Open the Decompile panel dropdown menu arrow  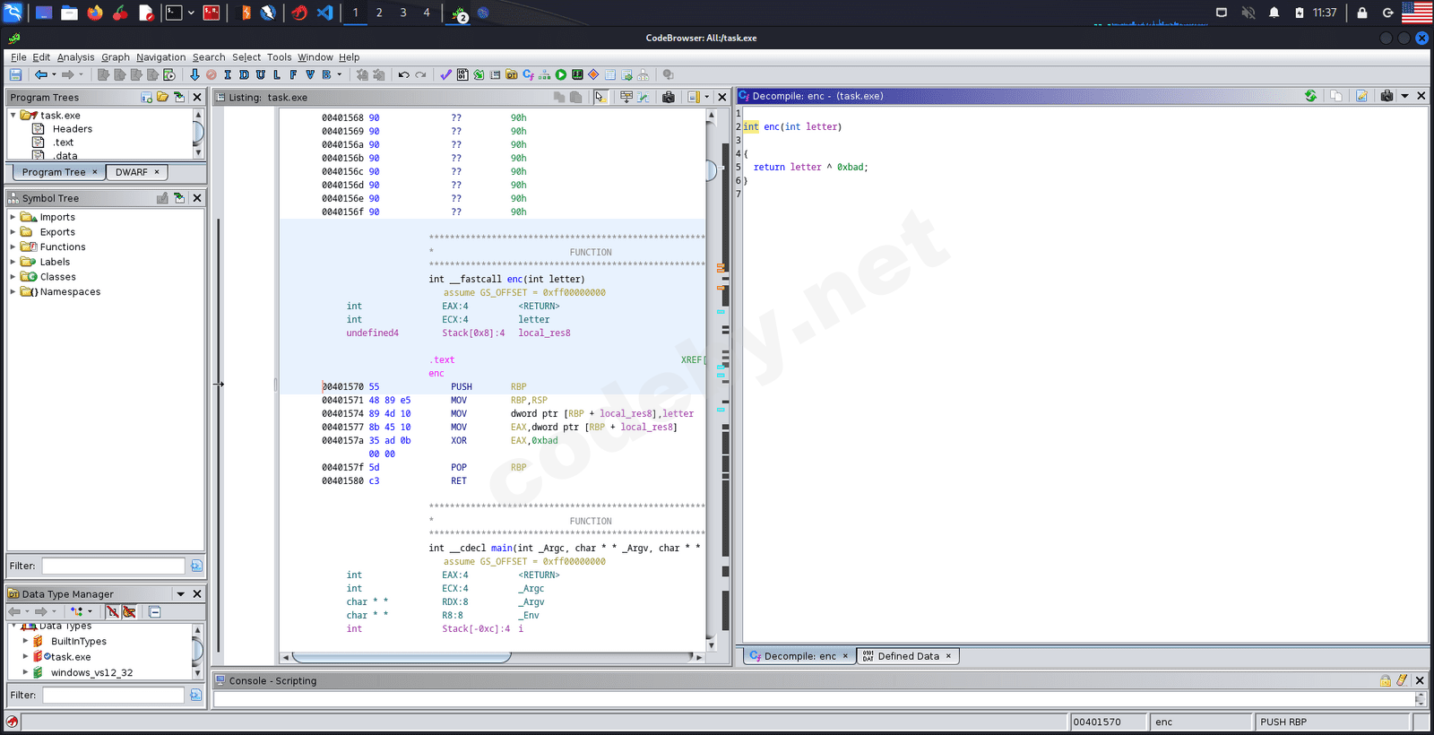tap(1404, 96)
